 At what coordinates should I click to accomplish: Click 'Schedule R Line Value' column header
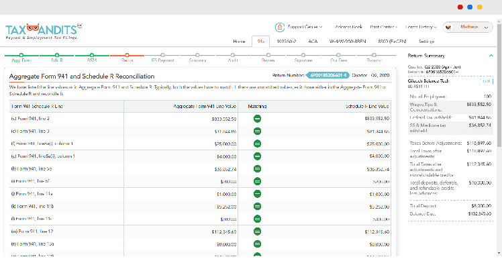(x=367, y=106)
